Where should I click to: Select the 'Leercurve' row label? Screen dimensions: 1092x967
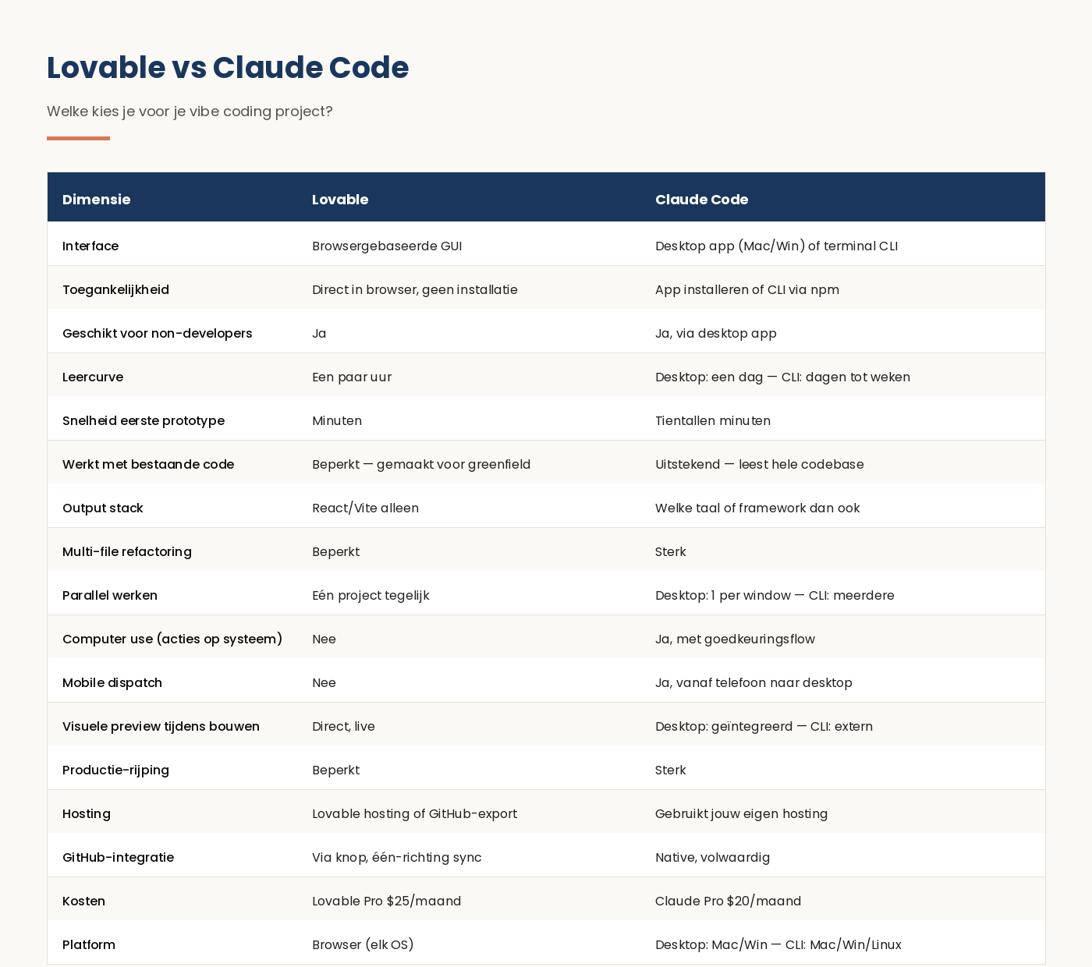(x=93, y=377)
